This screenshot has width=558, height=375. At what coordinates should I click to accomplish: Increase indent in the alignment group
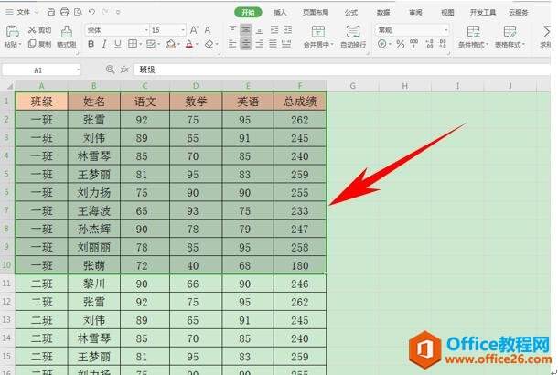click(x=287, y=30)
